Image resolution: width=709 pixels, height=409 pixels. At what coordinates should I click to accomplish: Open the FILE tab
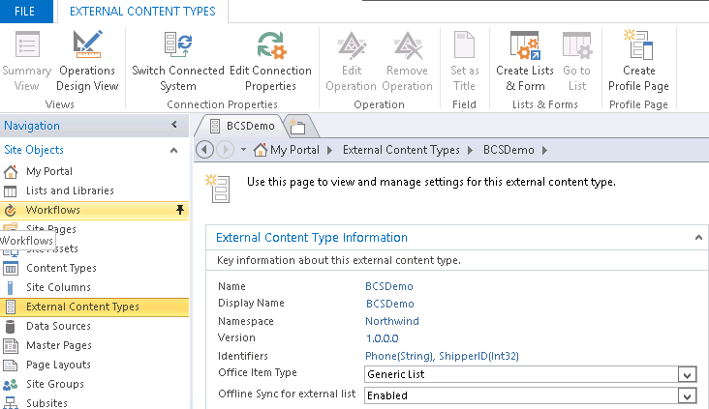(25, 11)
